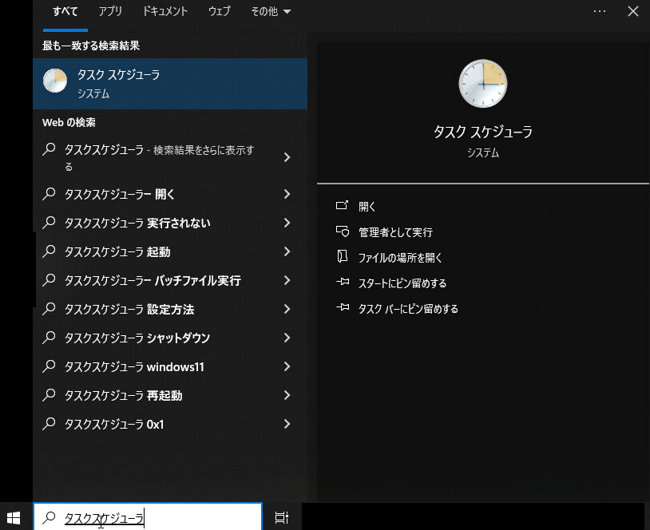
Task: Select the ウェブ filter tab
Action: (x=219, y=11)
